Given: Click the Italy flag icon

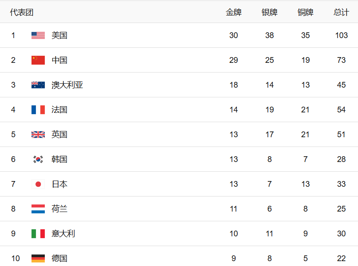Looking at the screenshot, I should click(38, 234).
